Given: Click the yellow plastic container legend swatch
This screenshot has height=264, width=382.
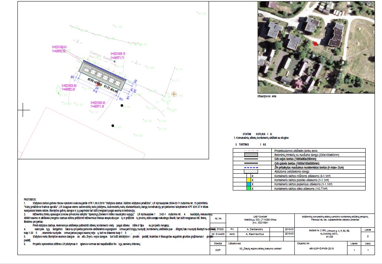Looking at the screenshot, I should [x=249, y=180].
